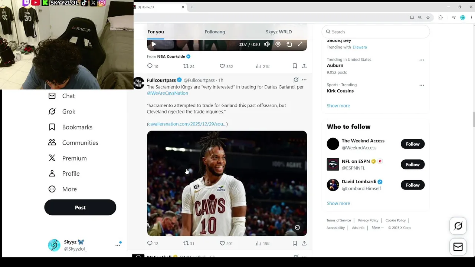Bookmark the NBA Courtside post
Image resolution: width=475 pixels, height=267 pixels.
click(295, 66)
